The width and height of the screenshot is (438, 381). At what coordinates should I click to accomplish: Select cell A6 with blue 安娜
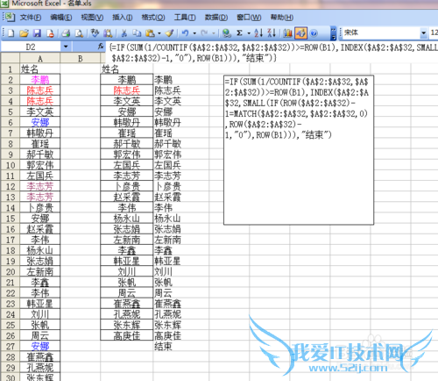40,122
